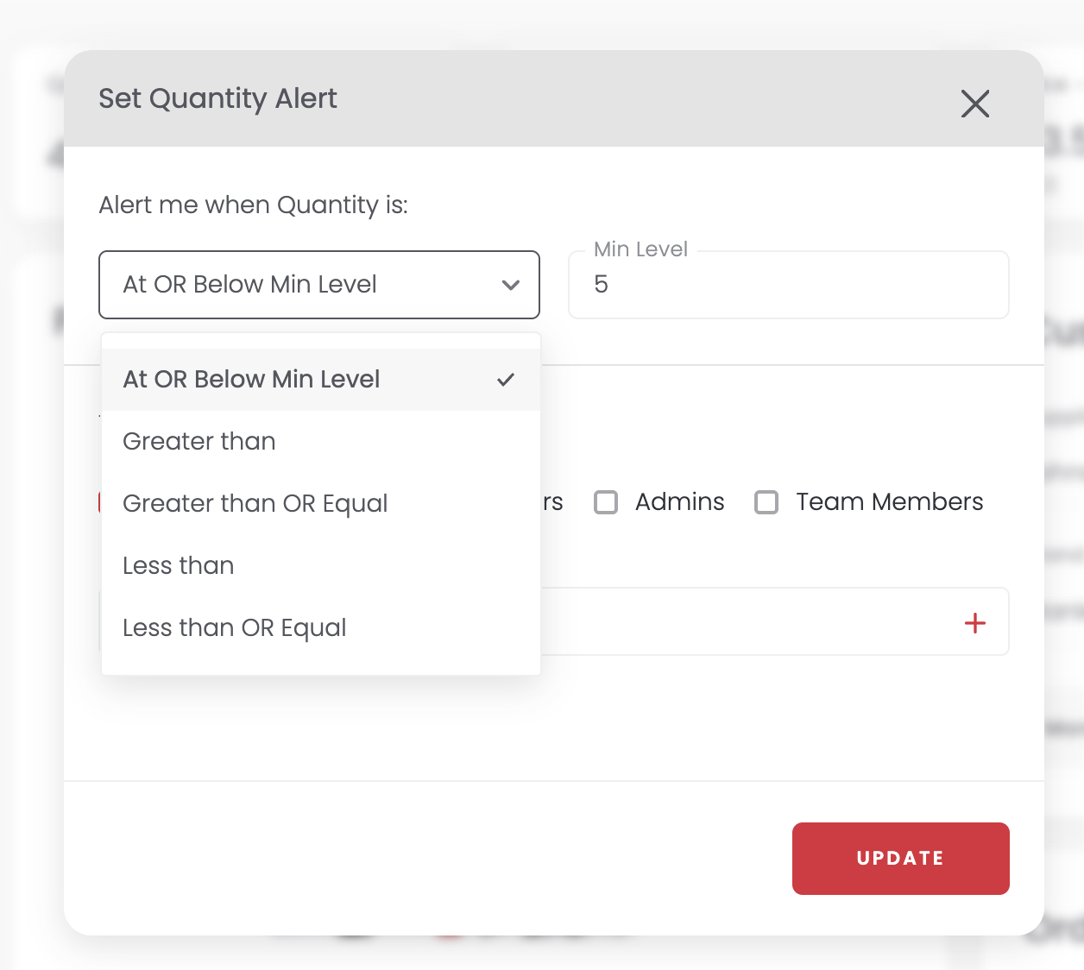Click the Team Members label text
Image resolution: width=1084 pixels, height=970 pixels.
point(890,501)
